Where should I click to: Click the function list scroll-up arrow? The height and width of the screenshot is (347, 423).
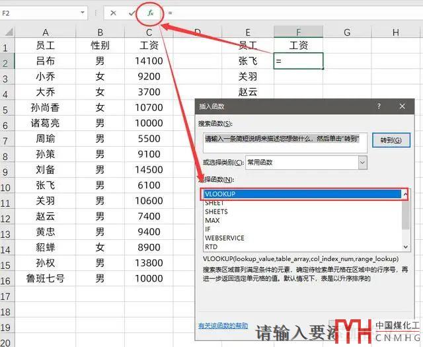click(x=405, y=194)
